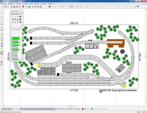Select the colored shapes tool in left sidebar
This screenshot has width=147, height=113.
(x=1, y=46)
